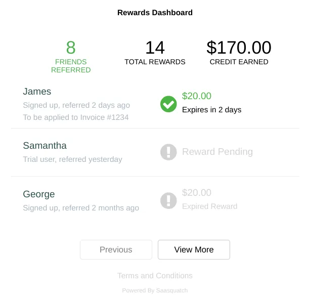Open the Terms and Conditions link

(155, 276)
